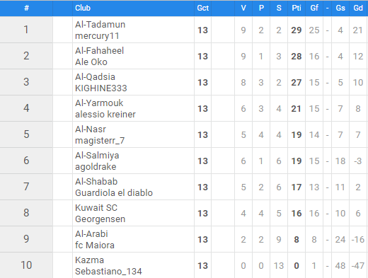The image size is (368, 278).
Task: Click manager Guardiola el diablo
Action: click(x=114, y=193)
